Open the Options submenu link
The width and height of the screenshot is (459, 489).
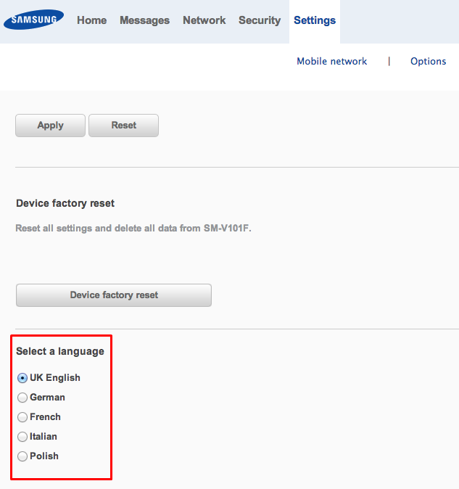428,61
